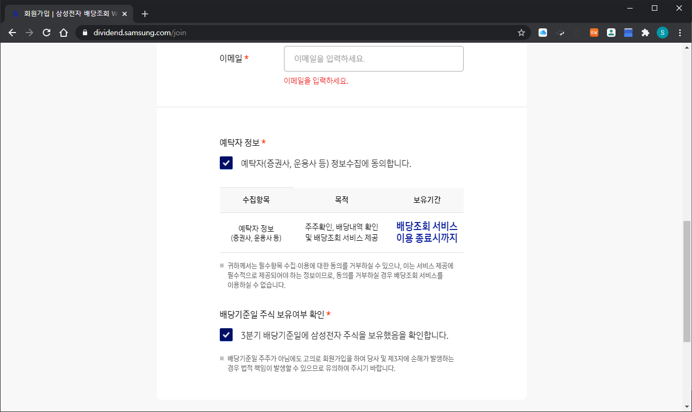This screenshot has height=412, width=692.
Task: Open the blue cloud extension icon
Action: click(543, 33)
